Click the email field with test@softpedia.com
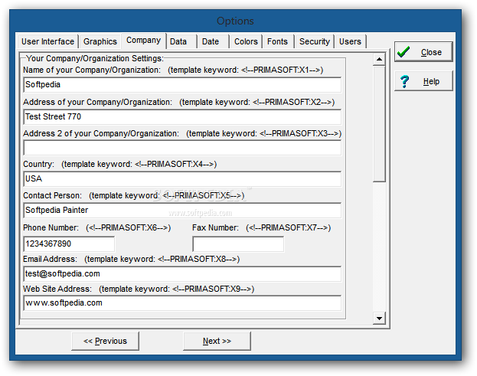Viewport: 477px width, 376px height. pos(182,274)
